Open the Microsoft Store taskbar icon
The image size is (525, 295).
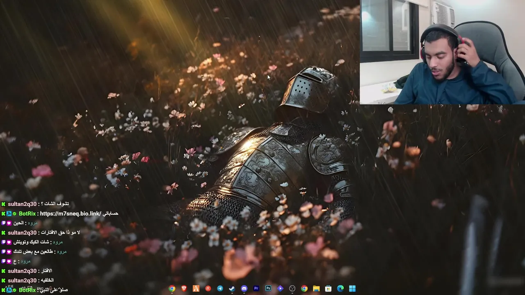pos(328,288)
